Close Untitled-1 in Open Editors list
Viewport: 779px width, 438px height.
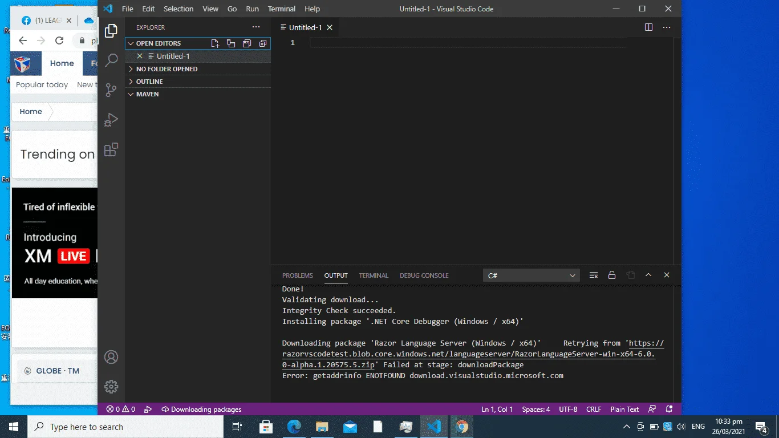tap(140, 56)
